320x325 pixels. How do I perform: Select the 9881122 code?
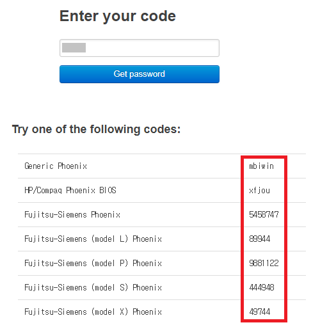(x=264, y=263)
